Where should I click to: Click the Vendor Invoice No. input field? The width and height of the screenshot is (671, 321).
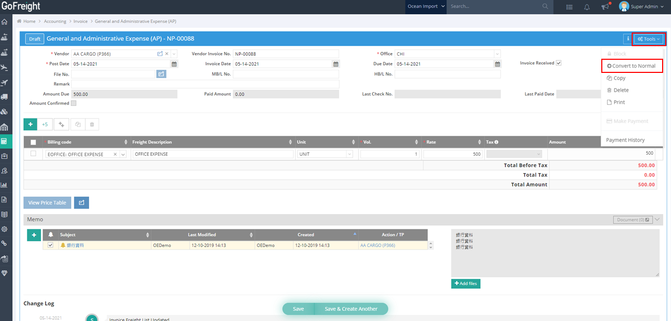(286, 54)
